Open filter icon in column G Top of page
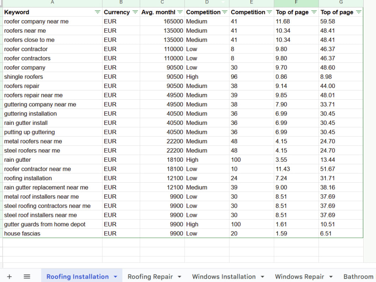Viewport: 376px width, 282px height. click(x=358, y=12)
